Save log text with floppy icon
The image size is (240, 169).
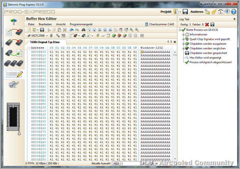212,24
